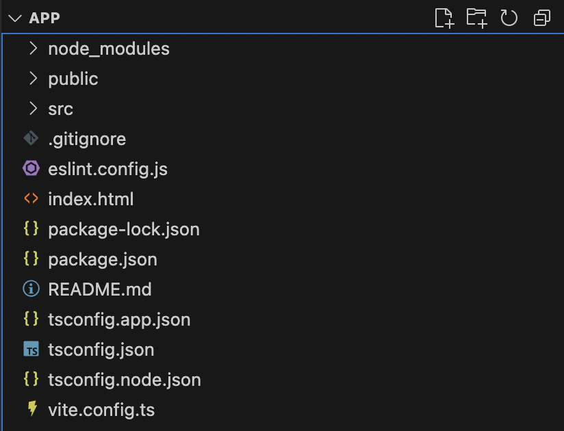The image size is (564, 431).
Task: Open the vite.config.ts file
Action: point(101,410)
